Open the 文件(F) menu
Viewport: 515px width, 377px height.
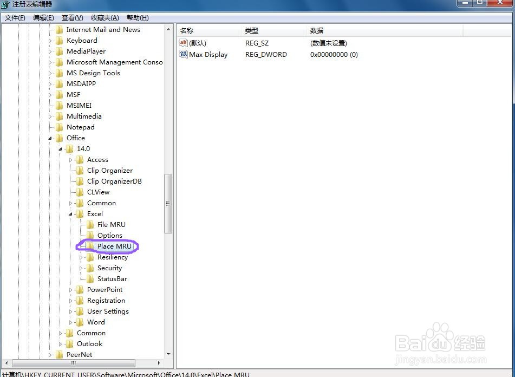point(15,18)
